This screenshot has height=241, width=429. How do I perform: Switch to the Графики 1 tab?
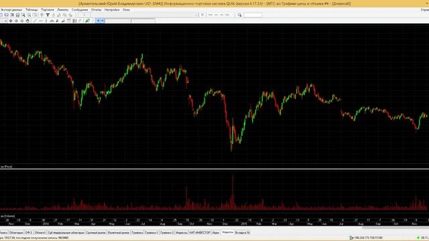(x=151, y=232)
